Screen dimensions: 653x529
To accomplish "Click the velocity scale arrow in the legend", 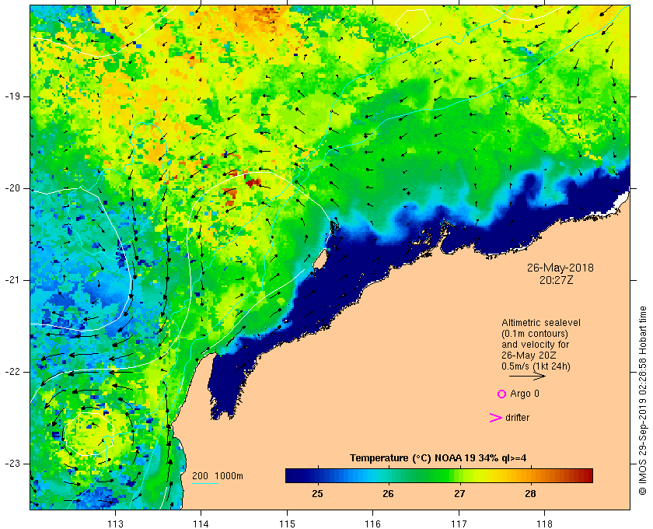I will click(x=527, y=377).
